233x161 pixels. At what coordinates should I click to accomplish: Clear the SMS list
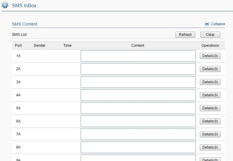[210, 35]
